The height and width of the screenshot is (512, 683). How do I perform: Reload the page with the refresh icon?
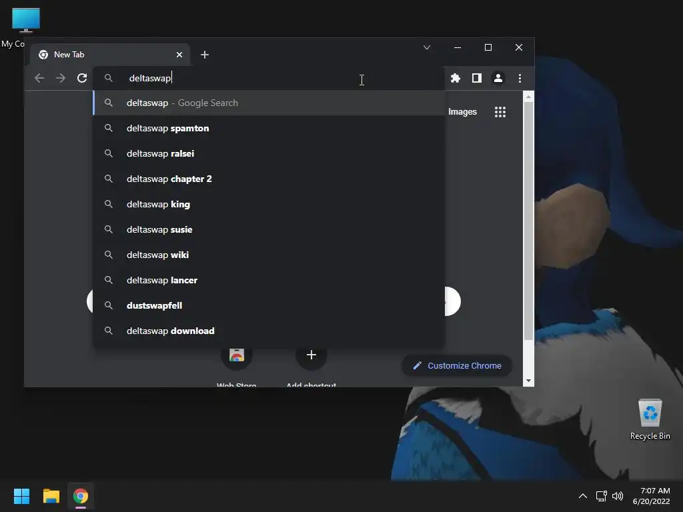click(x=82, y=78)
